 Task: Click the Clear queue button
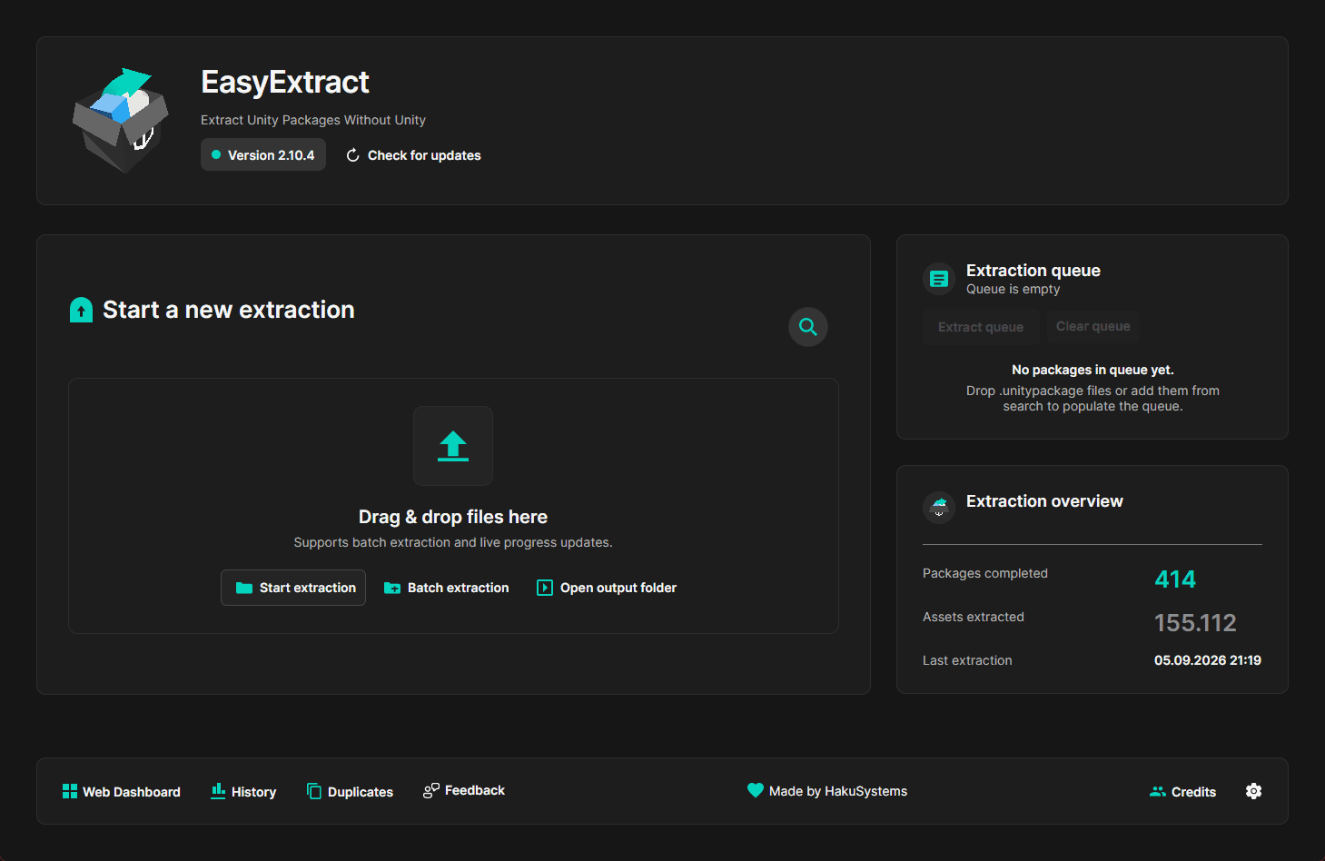click(x=1093, y=326)
